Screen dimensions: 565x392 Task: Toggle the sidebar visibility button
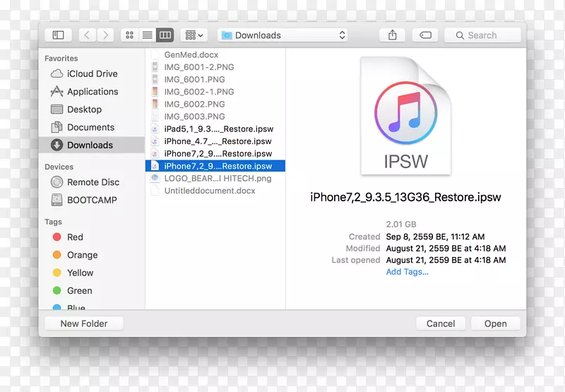coord(58,35)
